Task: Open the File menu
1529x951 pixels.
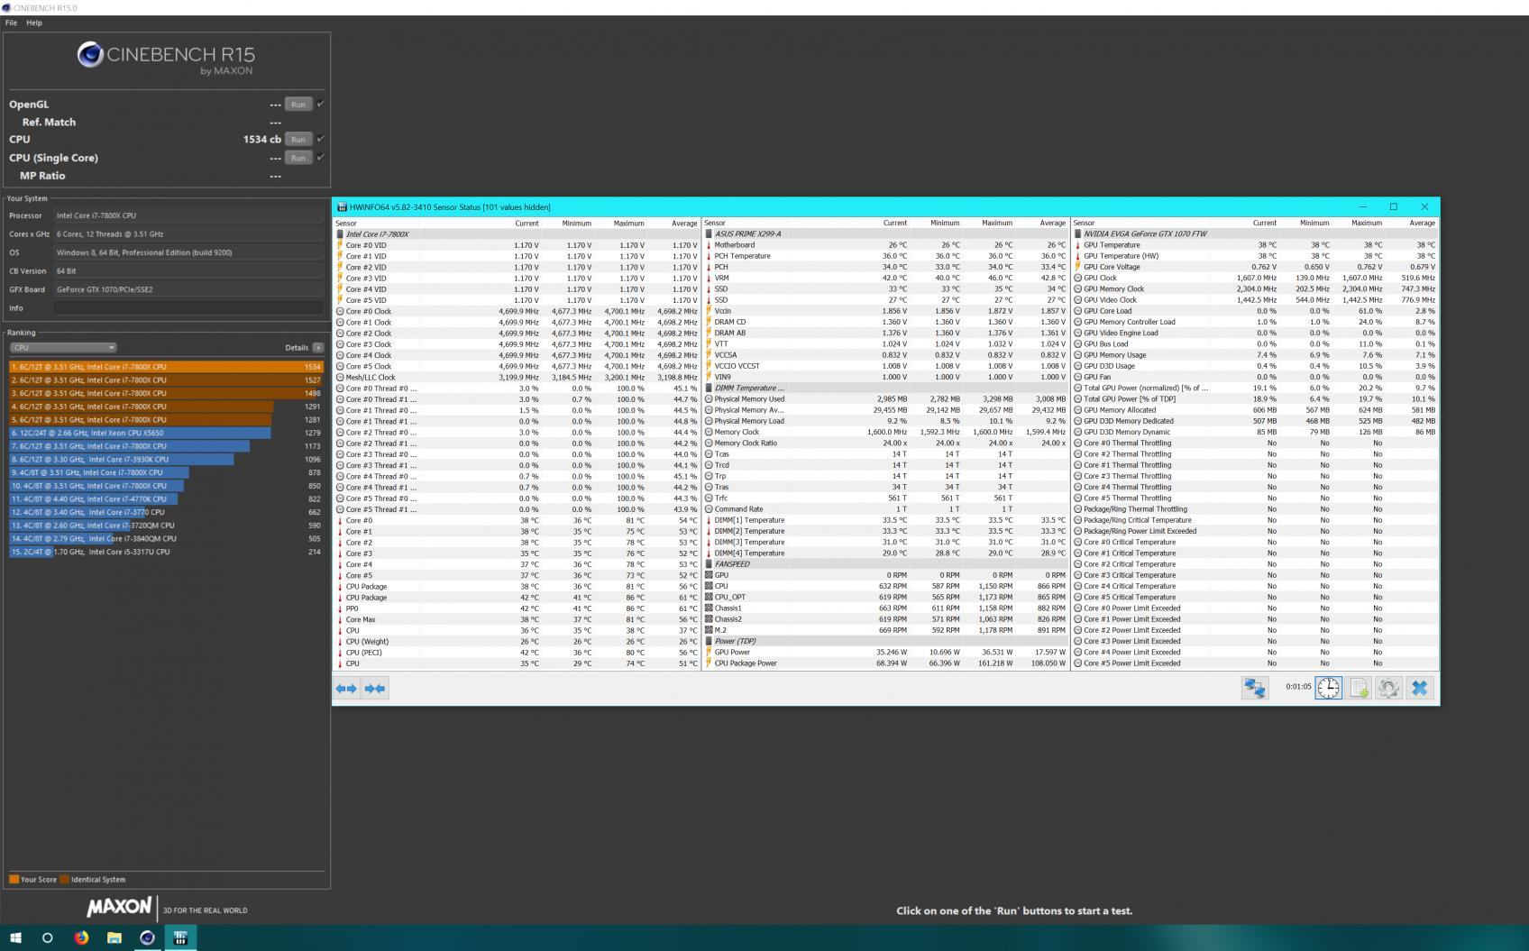Action: coord(12,23)
